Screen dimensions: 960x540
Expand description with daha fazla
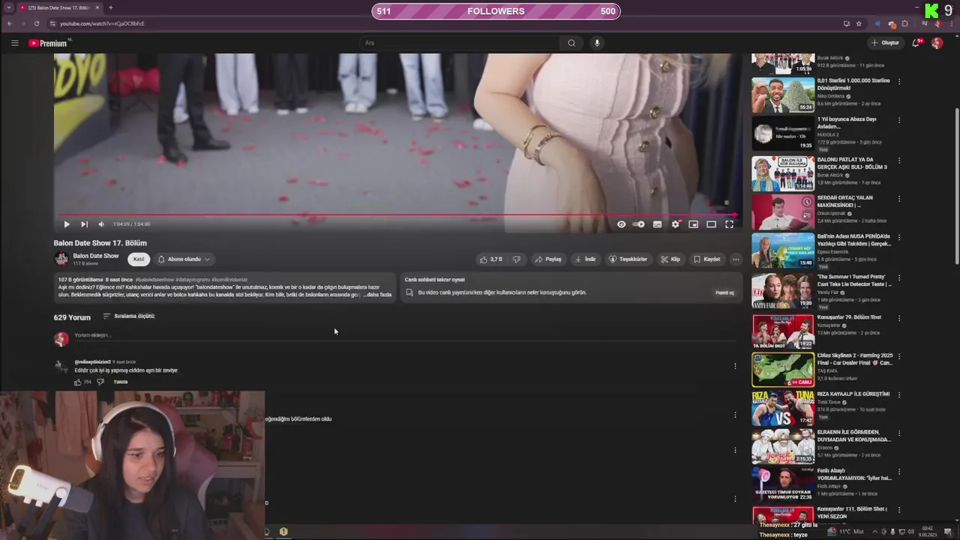(x=378, y=295)
